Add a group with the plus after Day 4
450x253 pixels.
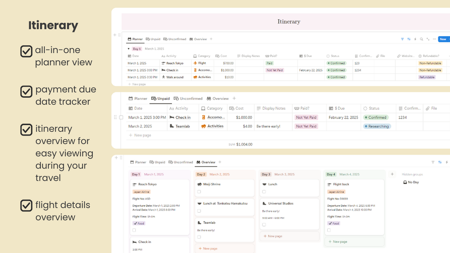click(392, 174)
